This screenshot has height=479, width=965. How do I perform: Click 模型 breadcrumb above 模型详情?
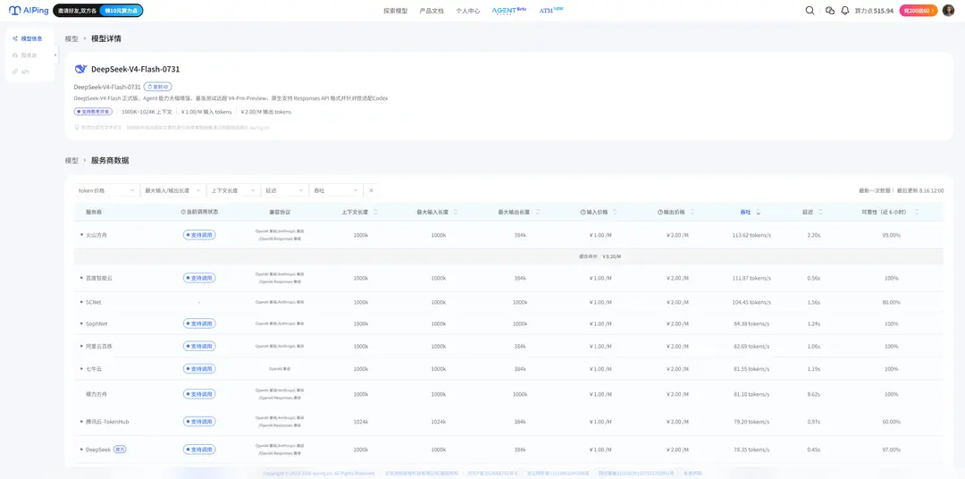[x=71, y=38]
